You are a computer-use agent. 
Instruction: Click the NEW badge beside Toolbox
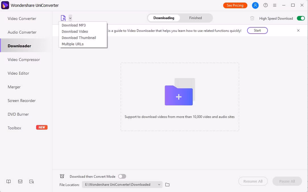point(42,127)
